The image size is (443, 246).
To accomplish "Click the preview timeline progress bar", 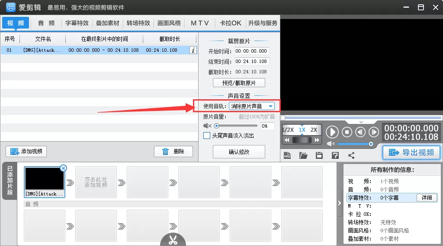I will point(361,117).
